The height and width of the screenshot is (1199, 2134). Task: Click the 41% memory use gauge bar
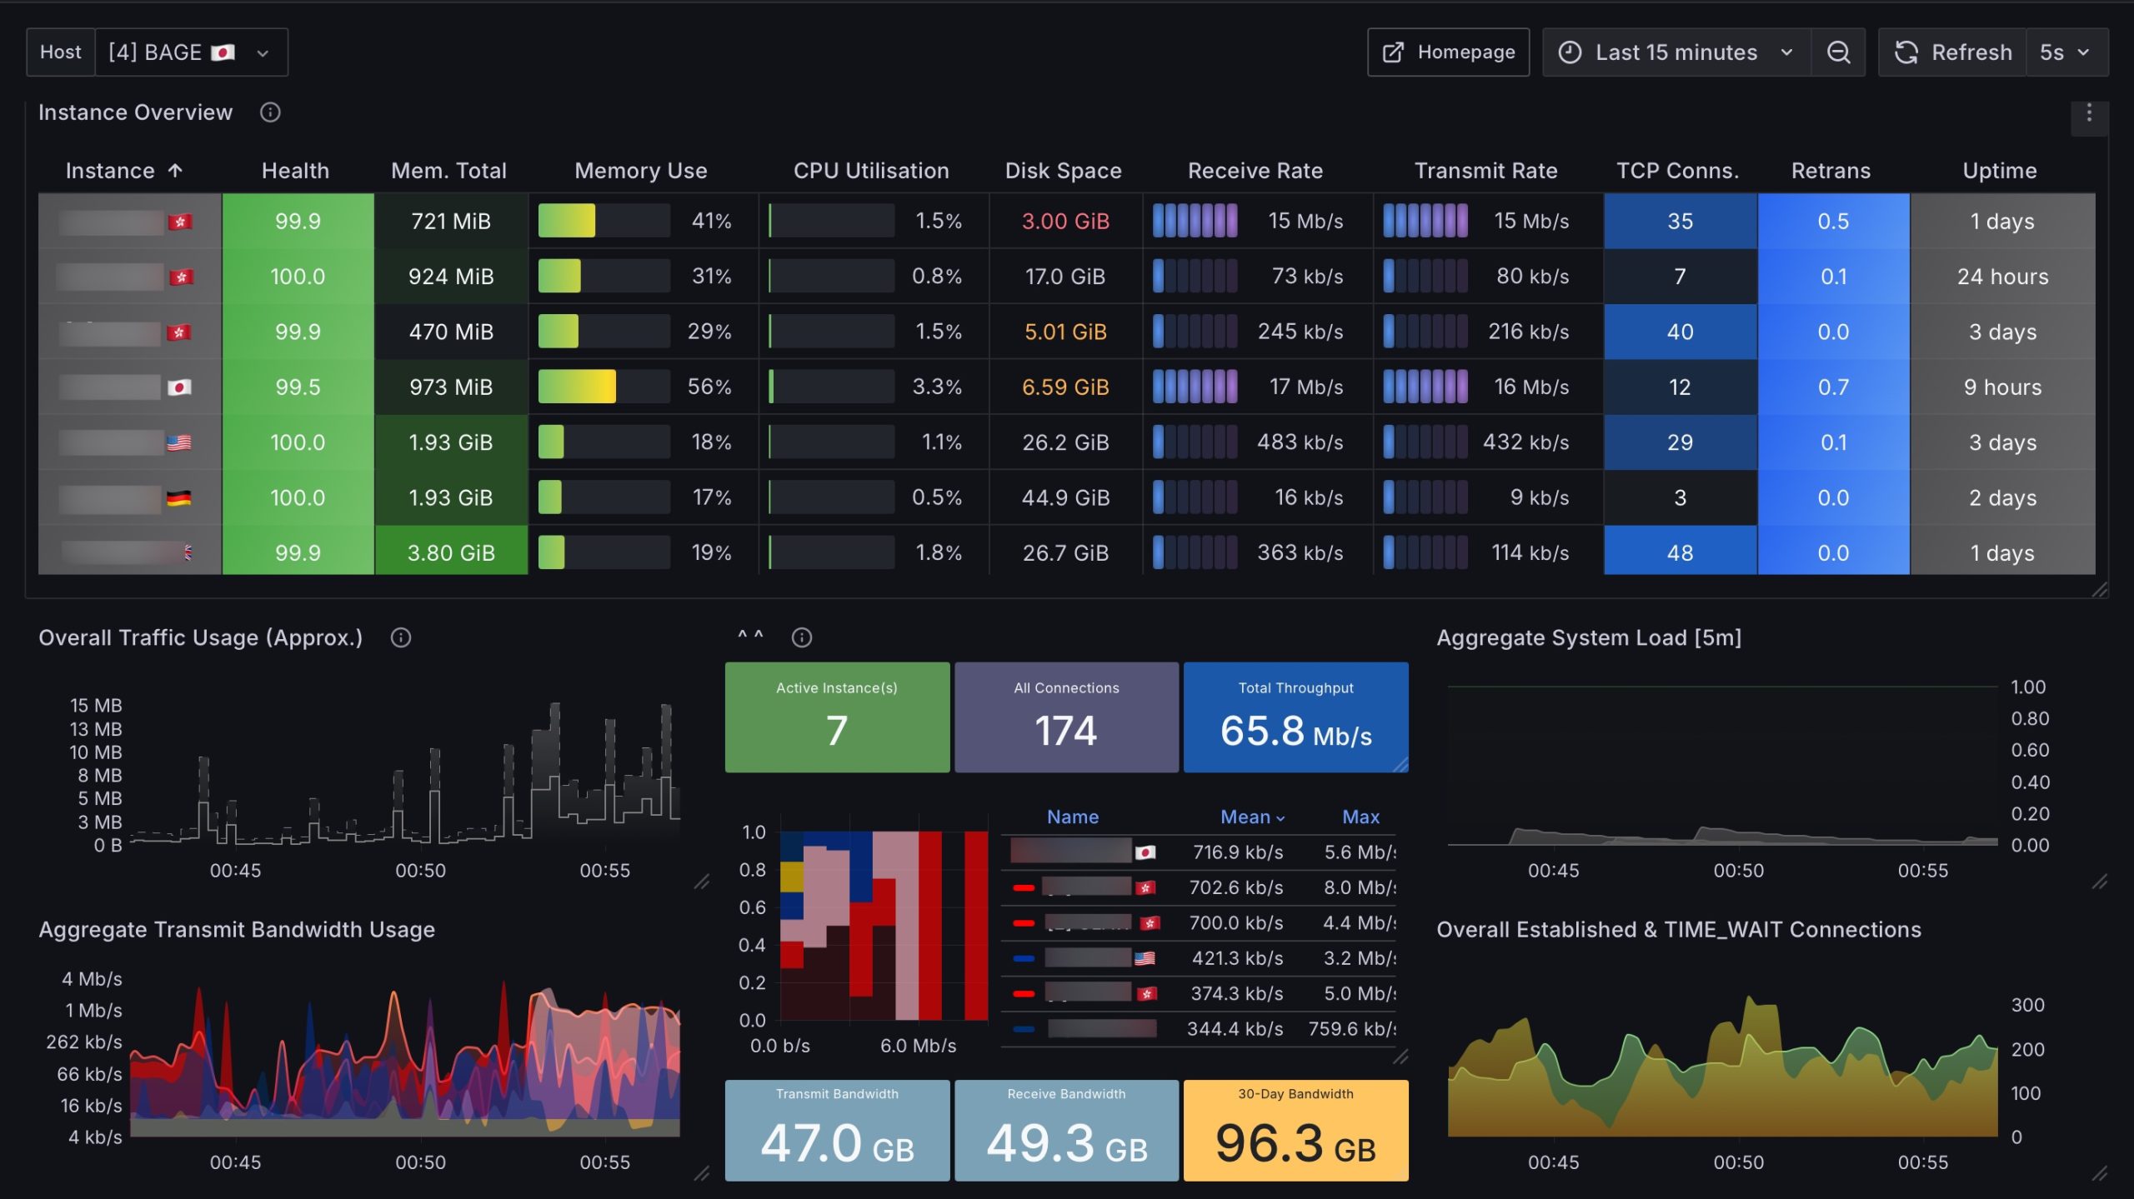point(604,221)
